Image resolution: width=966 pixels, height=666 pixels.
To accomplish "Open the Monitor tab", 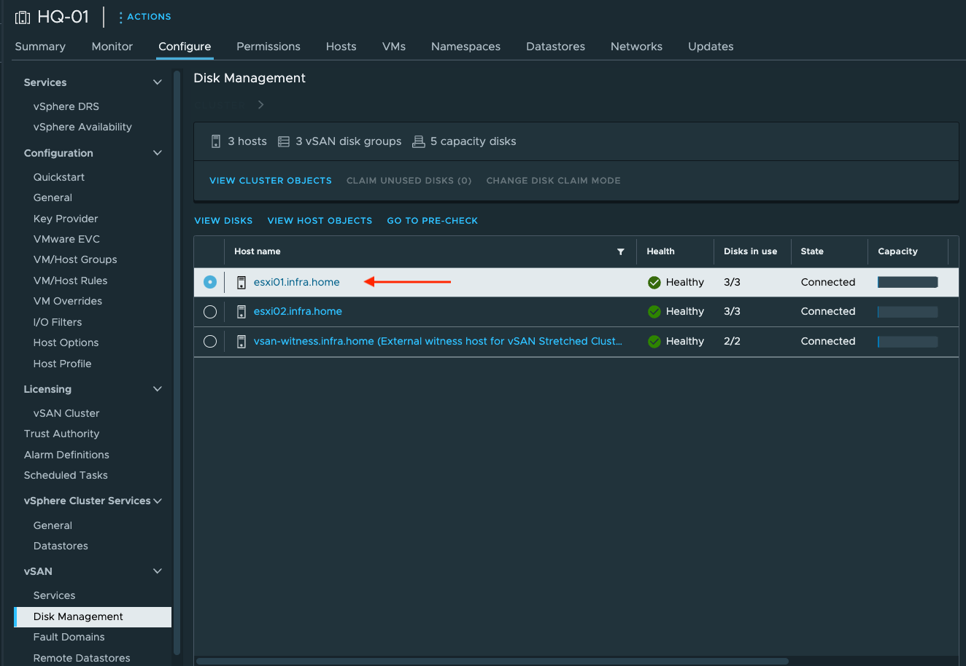I will (112, 46).
